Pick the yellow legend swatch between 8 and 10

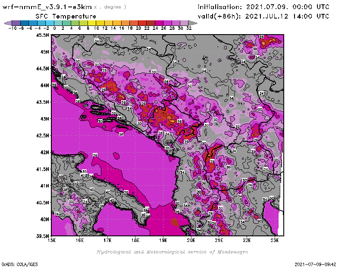[92, 23]
